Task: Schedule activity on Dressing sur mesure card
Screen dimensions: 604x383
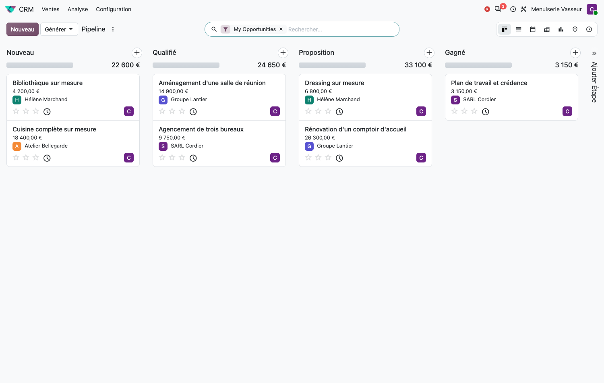Action: coord(339,112)
